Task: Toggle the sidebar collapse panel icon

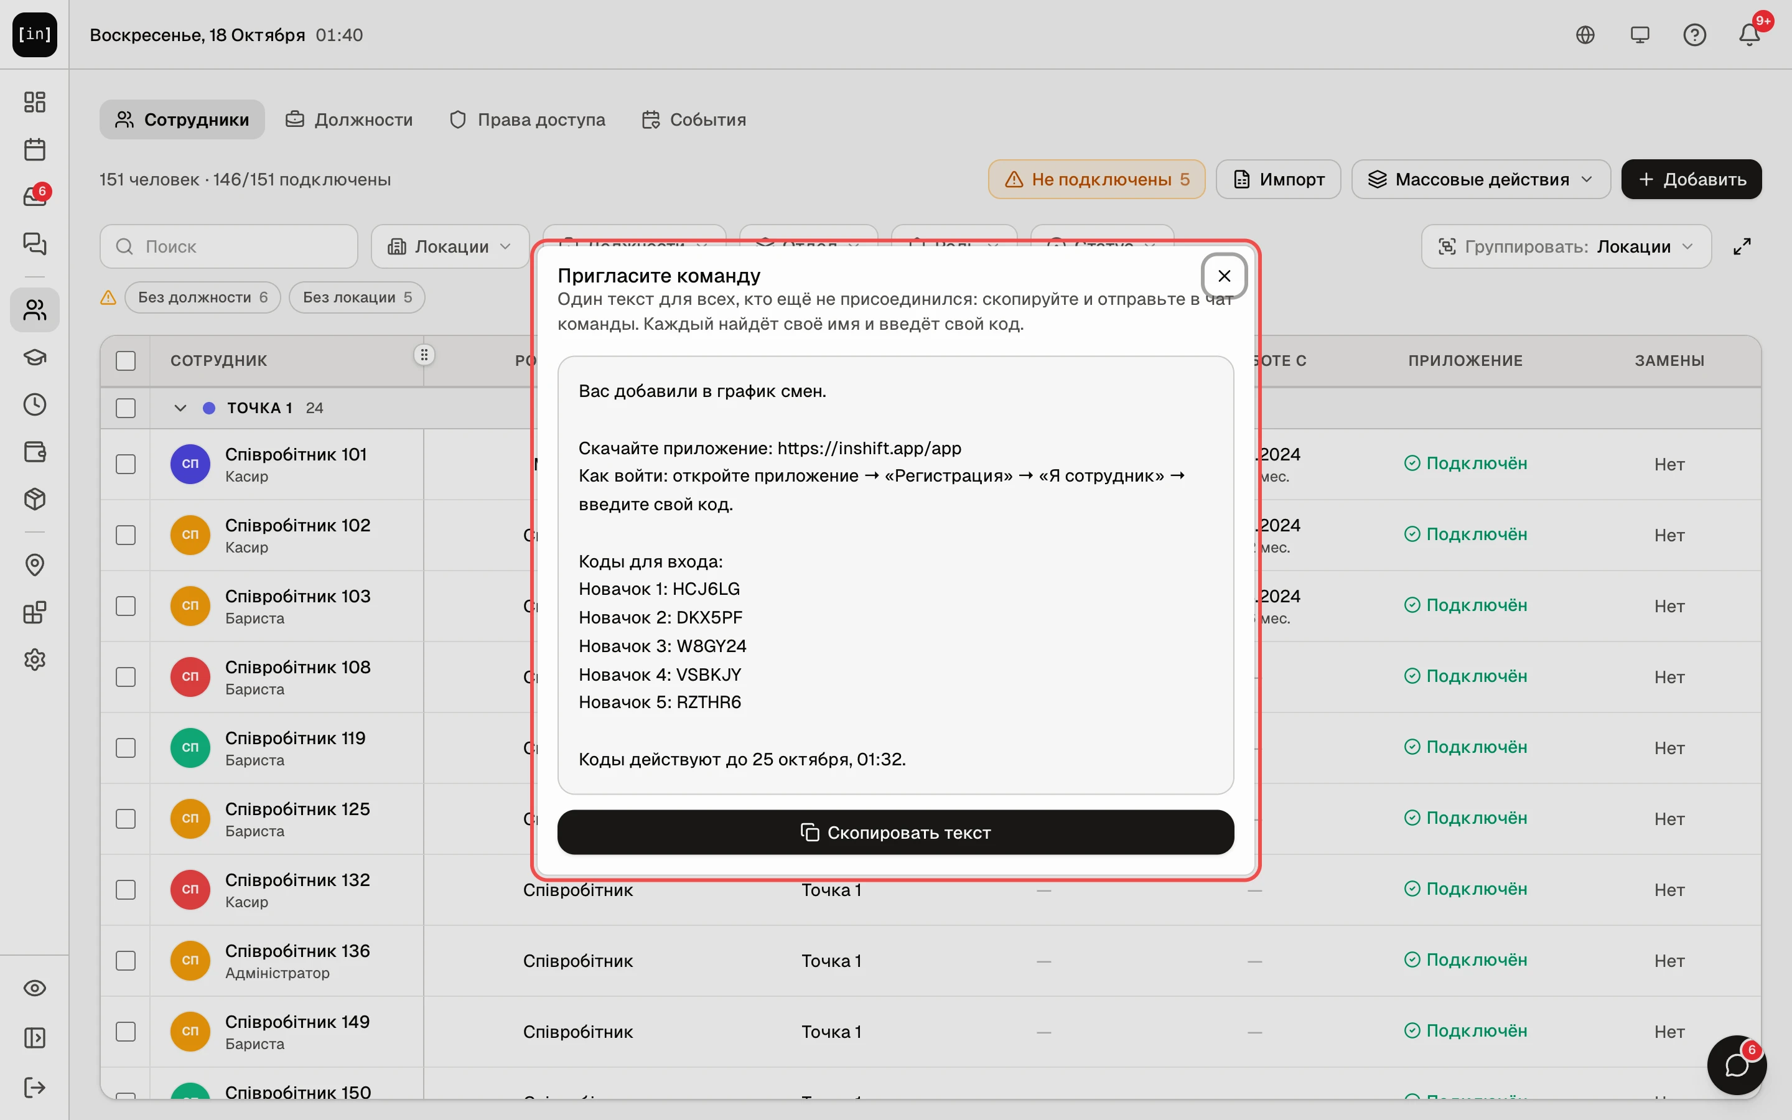Action: pyautogui.click(x=35, y=1038)
